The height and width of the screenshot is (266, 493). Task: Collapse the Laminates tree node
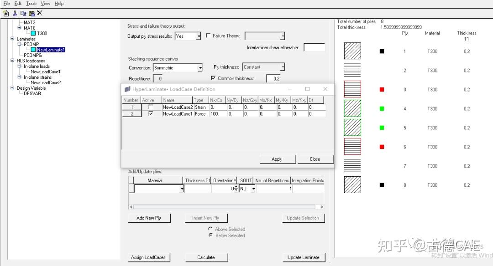pyautogui.click(x=12, y=39)
